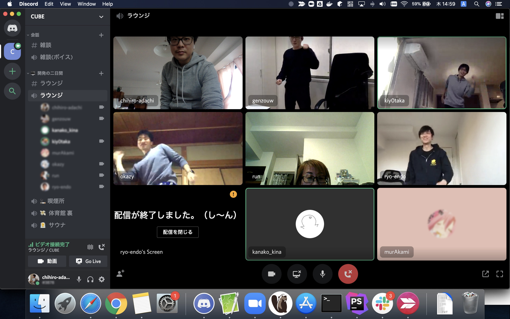
Task: Collapse the 会話 category
Action: tap(35, 35)
